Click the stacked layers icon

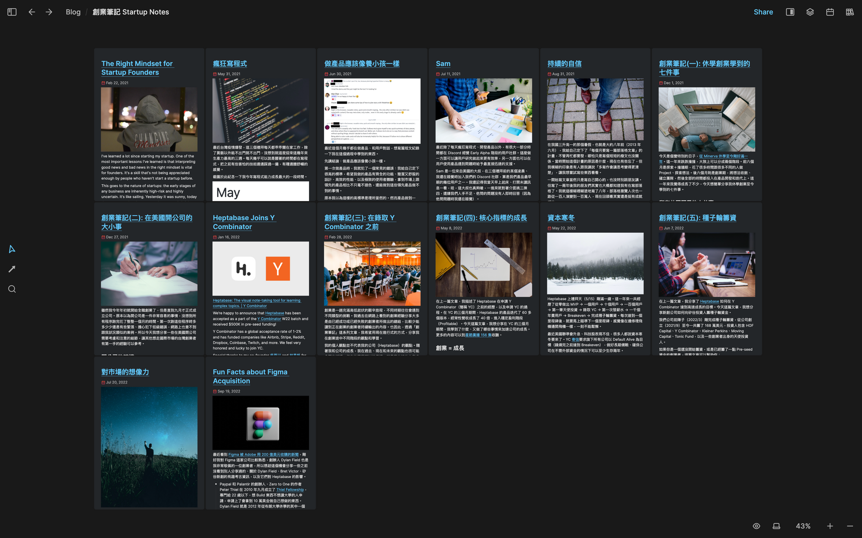[810, 12]
